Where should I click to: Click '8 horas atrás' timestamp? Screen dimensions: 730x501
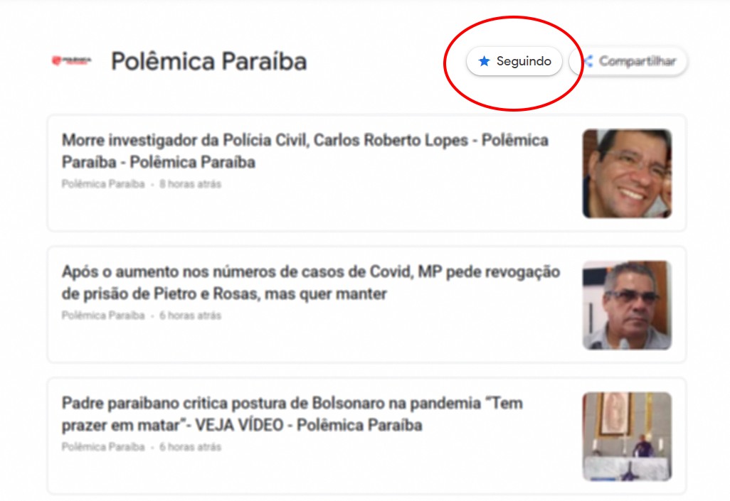point(191,184)
